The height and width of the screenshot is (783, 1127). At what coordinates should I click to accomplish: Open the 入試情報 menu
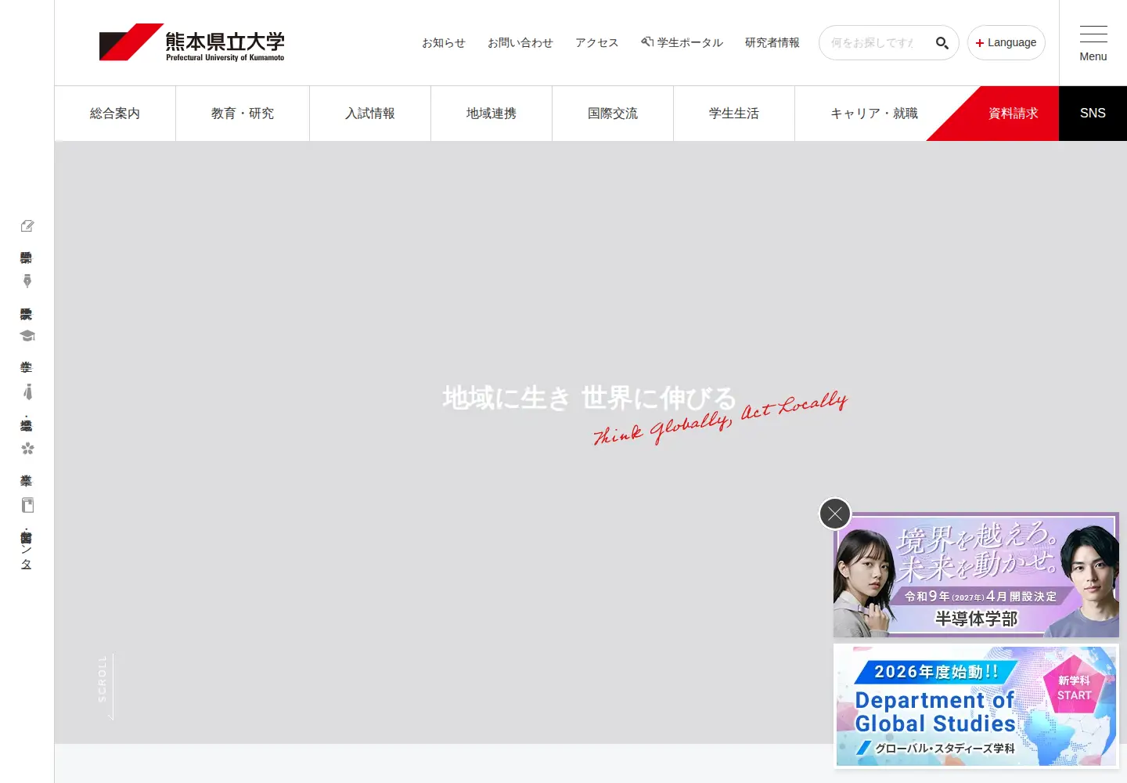pos(370,114)
